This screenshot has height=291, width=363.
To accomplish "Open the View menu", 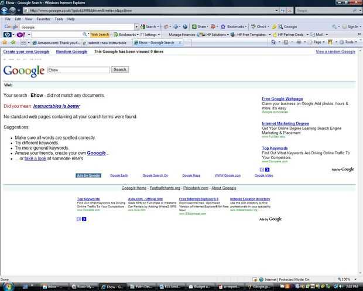I will [x=29, y=19].
